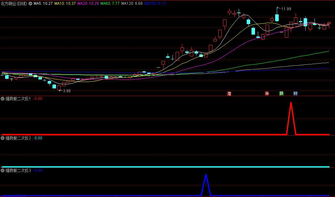The width and height of the screenshot is (335, 197).
Task: Click the 强势股二次反1 indicator name
Action: [18, 99]
